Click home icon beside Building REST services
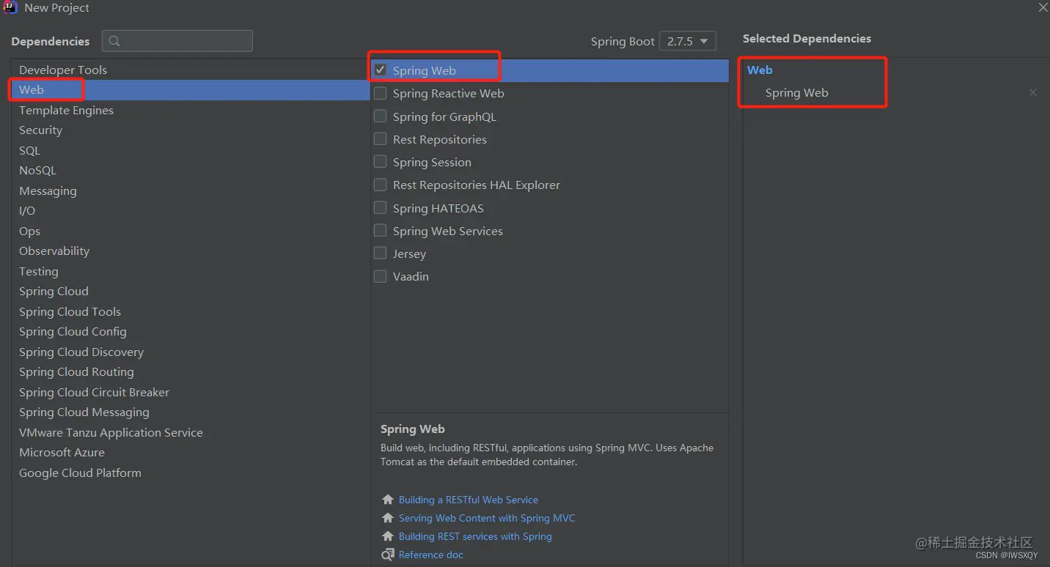 [x=388, y=536]
